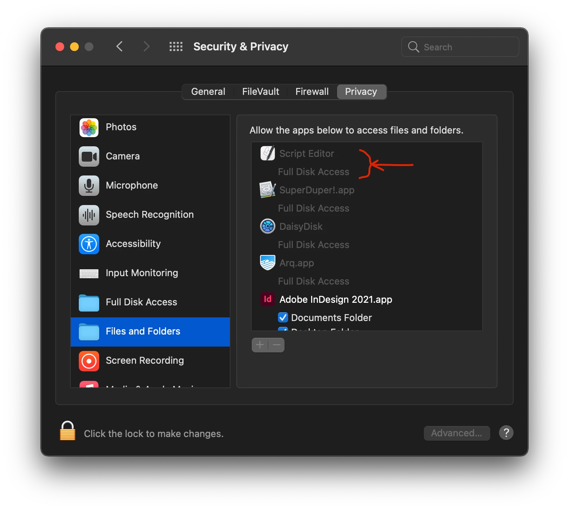Click the magnifier icon in search field

coord(413,47)
